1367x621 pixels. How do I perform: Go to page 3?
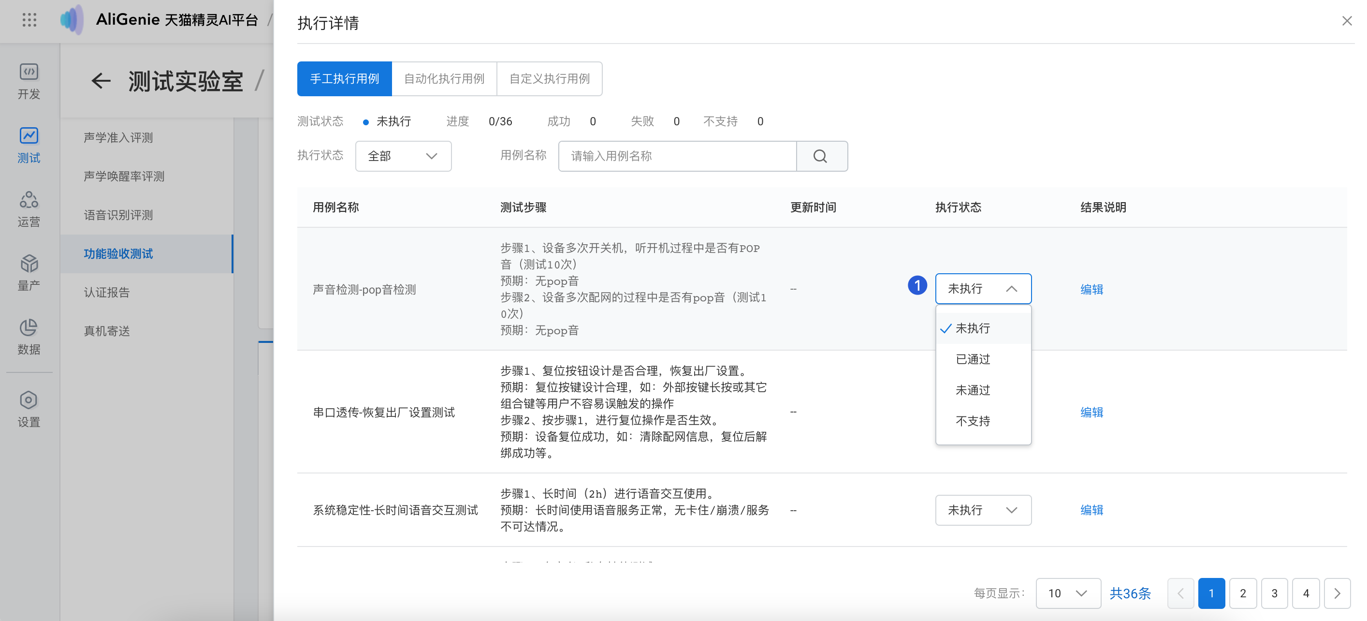coord(1274,593)
